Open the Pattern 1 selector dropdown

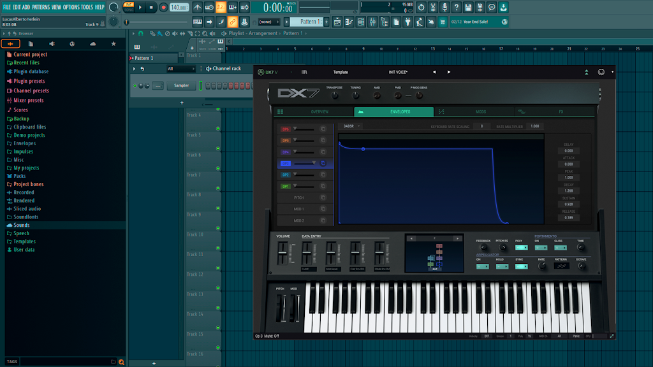coord(308,22)
